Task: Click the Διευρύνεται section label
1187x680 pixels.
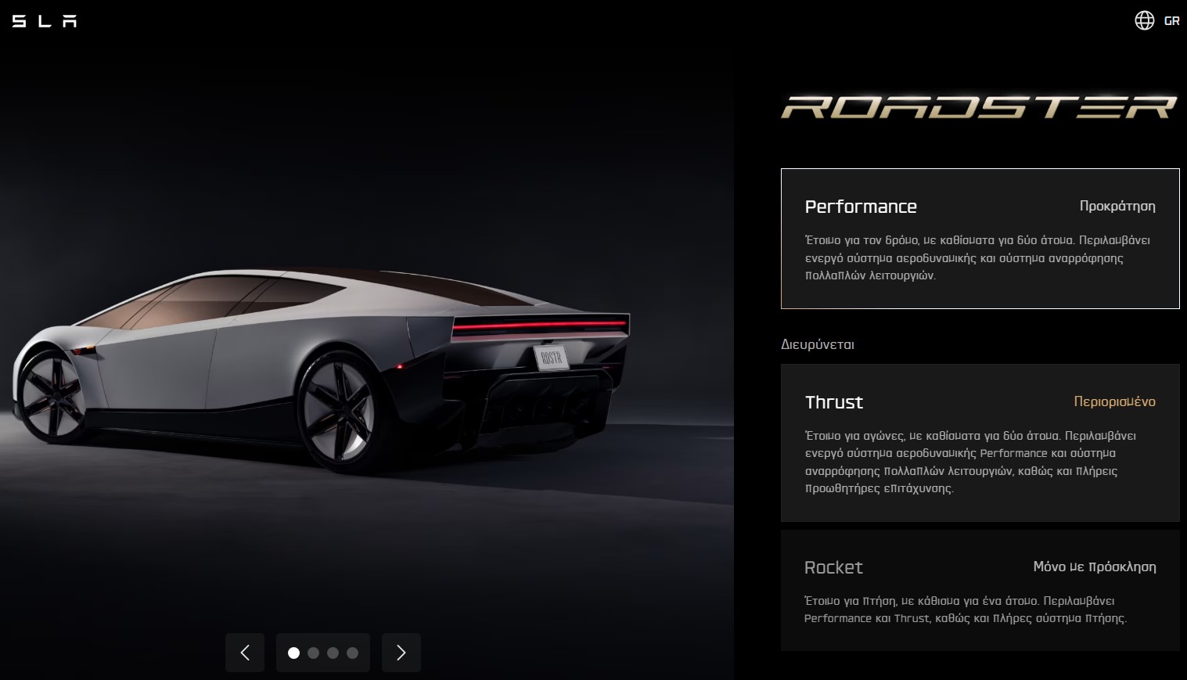Action: (818, 344)
